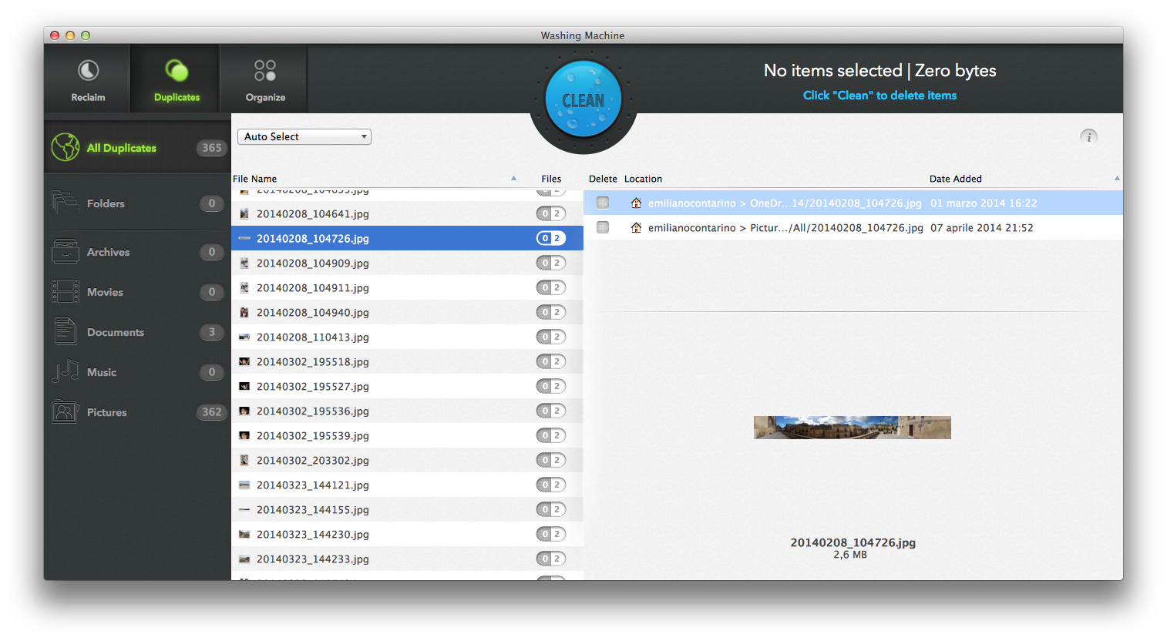Check delete box for the Pictures copy
The image size is (1167, 641).
pyautogui.click(x=603, y=227)
